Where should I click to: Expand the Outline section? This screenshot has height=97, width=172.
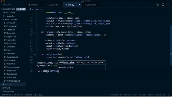(6, 88)
